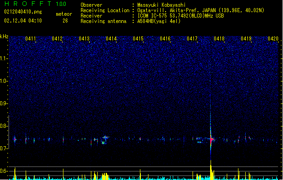Viewport: 283px width, 180px height.
Task: Click the 0412 time marker
Action: 57,39
